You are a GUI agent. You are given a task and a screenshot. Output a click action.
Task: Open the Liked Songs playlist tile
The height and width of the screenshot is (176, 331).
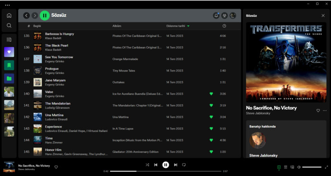9,52
